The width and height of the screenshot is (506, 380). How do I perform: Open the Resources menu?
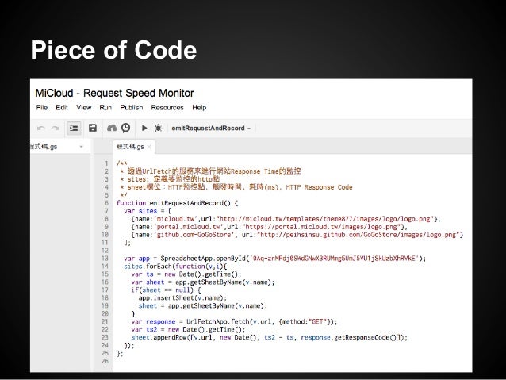167,108
